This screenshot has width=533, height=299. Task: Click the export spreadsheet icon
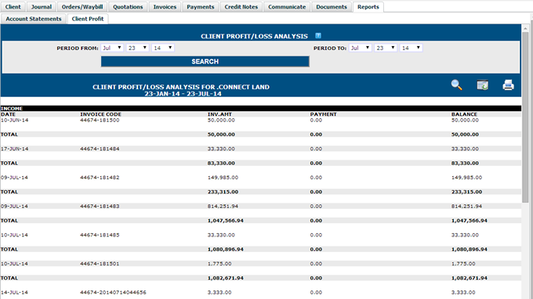click(x=482, y=85)
